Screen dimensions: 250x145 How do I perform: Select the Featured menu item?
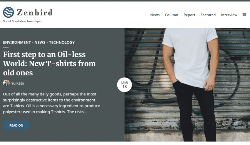(208, 15)
